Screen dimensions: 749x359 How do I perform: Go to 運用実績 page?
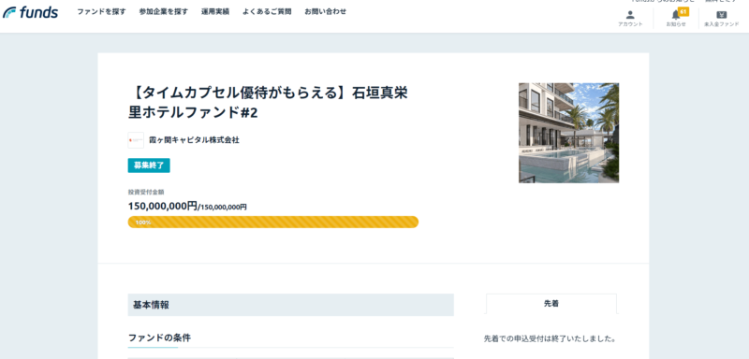click(215, 11)
